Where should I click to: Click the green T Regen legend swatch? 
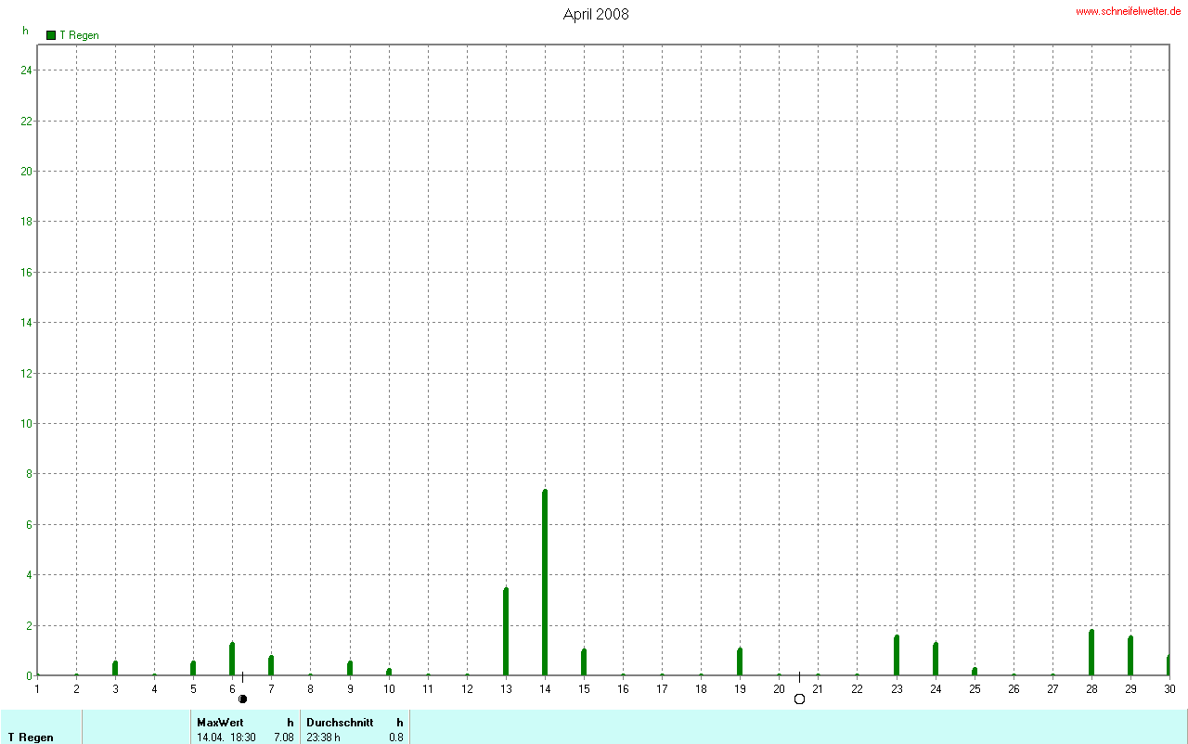[51, 35]
